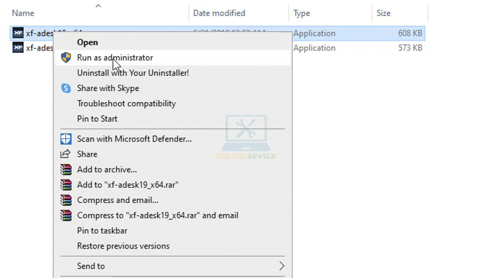
Task: Click the shield icon beside Run as administrator
Action: [x=66, y=58]
